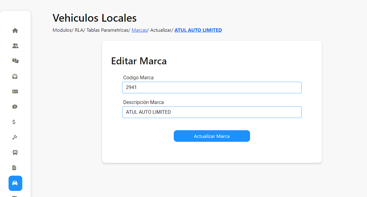Open the document invoice sidebar icon
The image size is (367, 197).
click(14, 168)
